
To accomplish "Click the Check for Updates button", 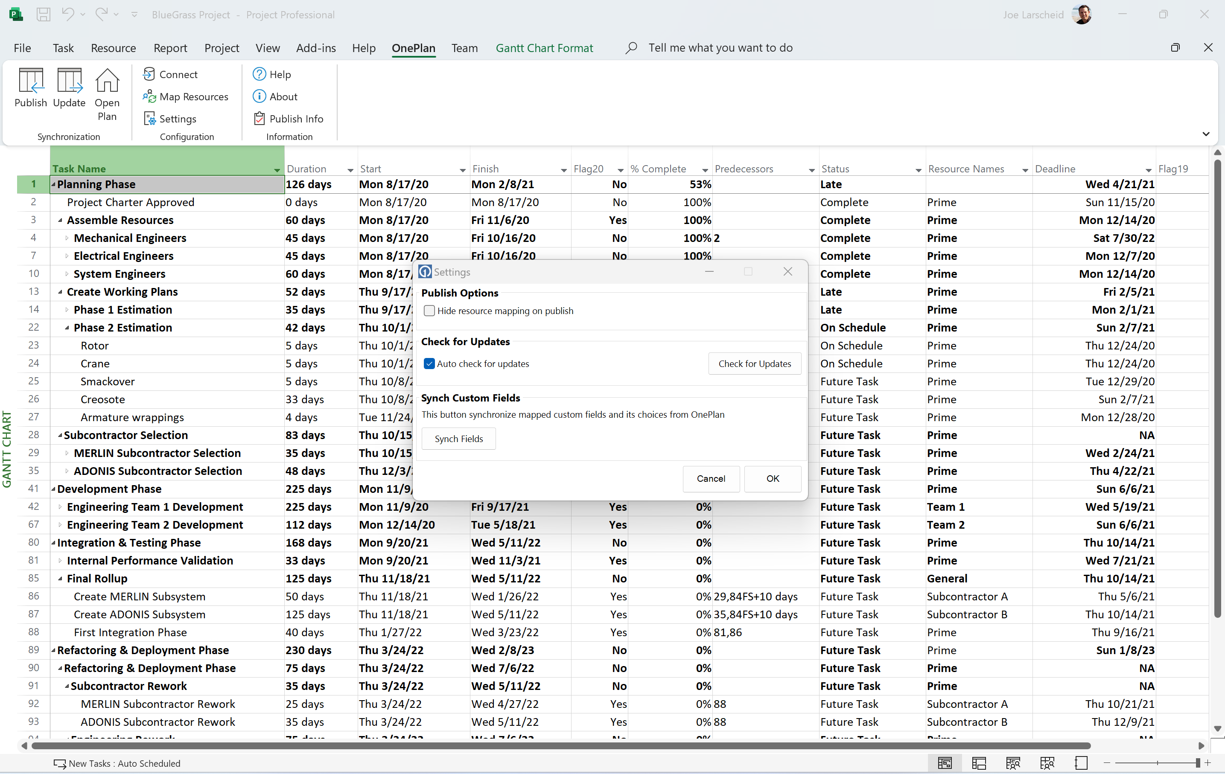I will coord(754,363).
